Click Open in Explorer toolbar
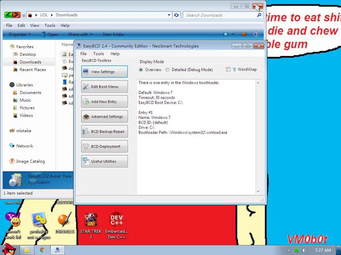This screenshot has width=341, height=255. (x=50, y=34)
